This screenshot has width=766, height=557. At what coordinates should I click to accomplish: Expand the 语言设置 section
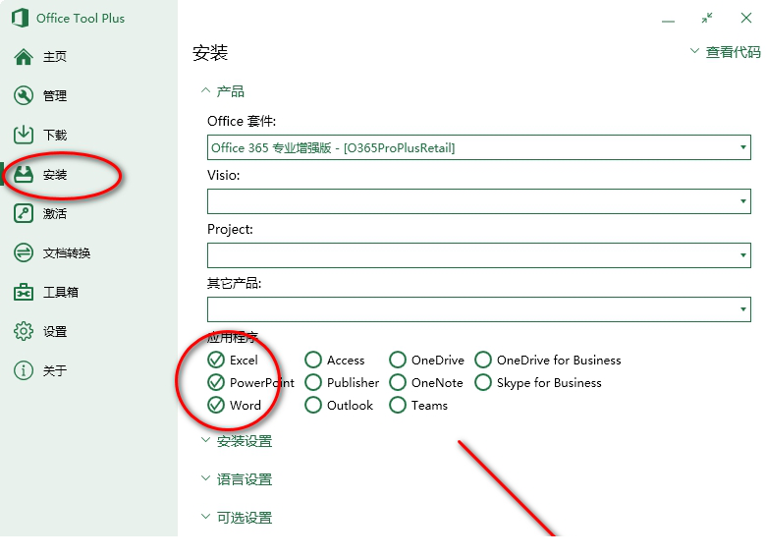237,479
